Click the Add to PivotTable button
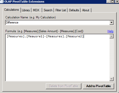 (x=99, y=86)
